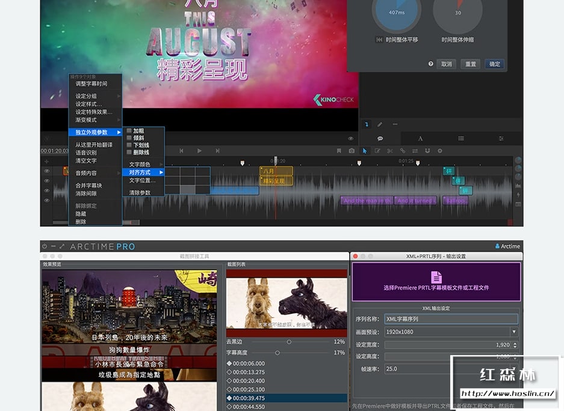
Task: Click the reset icon beside 时间整体平移
Action: pyautogui.click(x=379, y=40)
